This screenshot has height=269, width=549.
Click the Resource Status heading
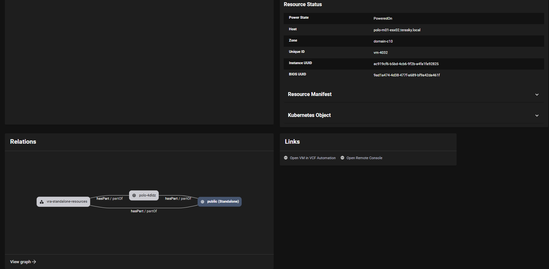[303, 4]
